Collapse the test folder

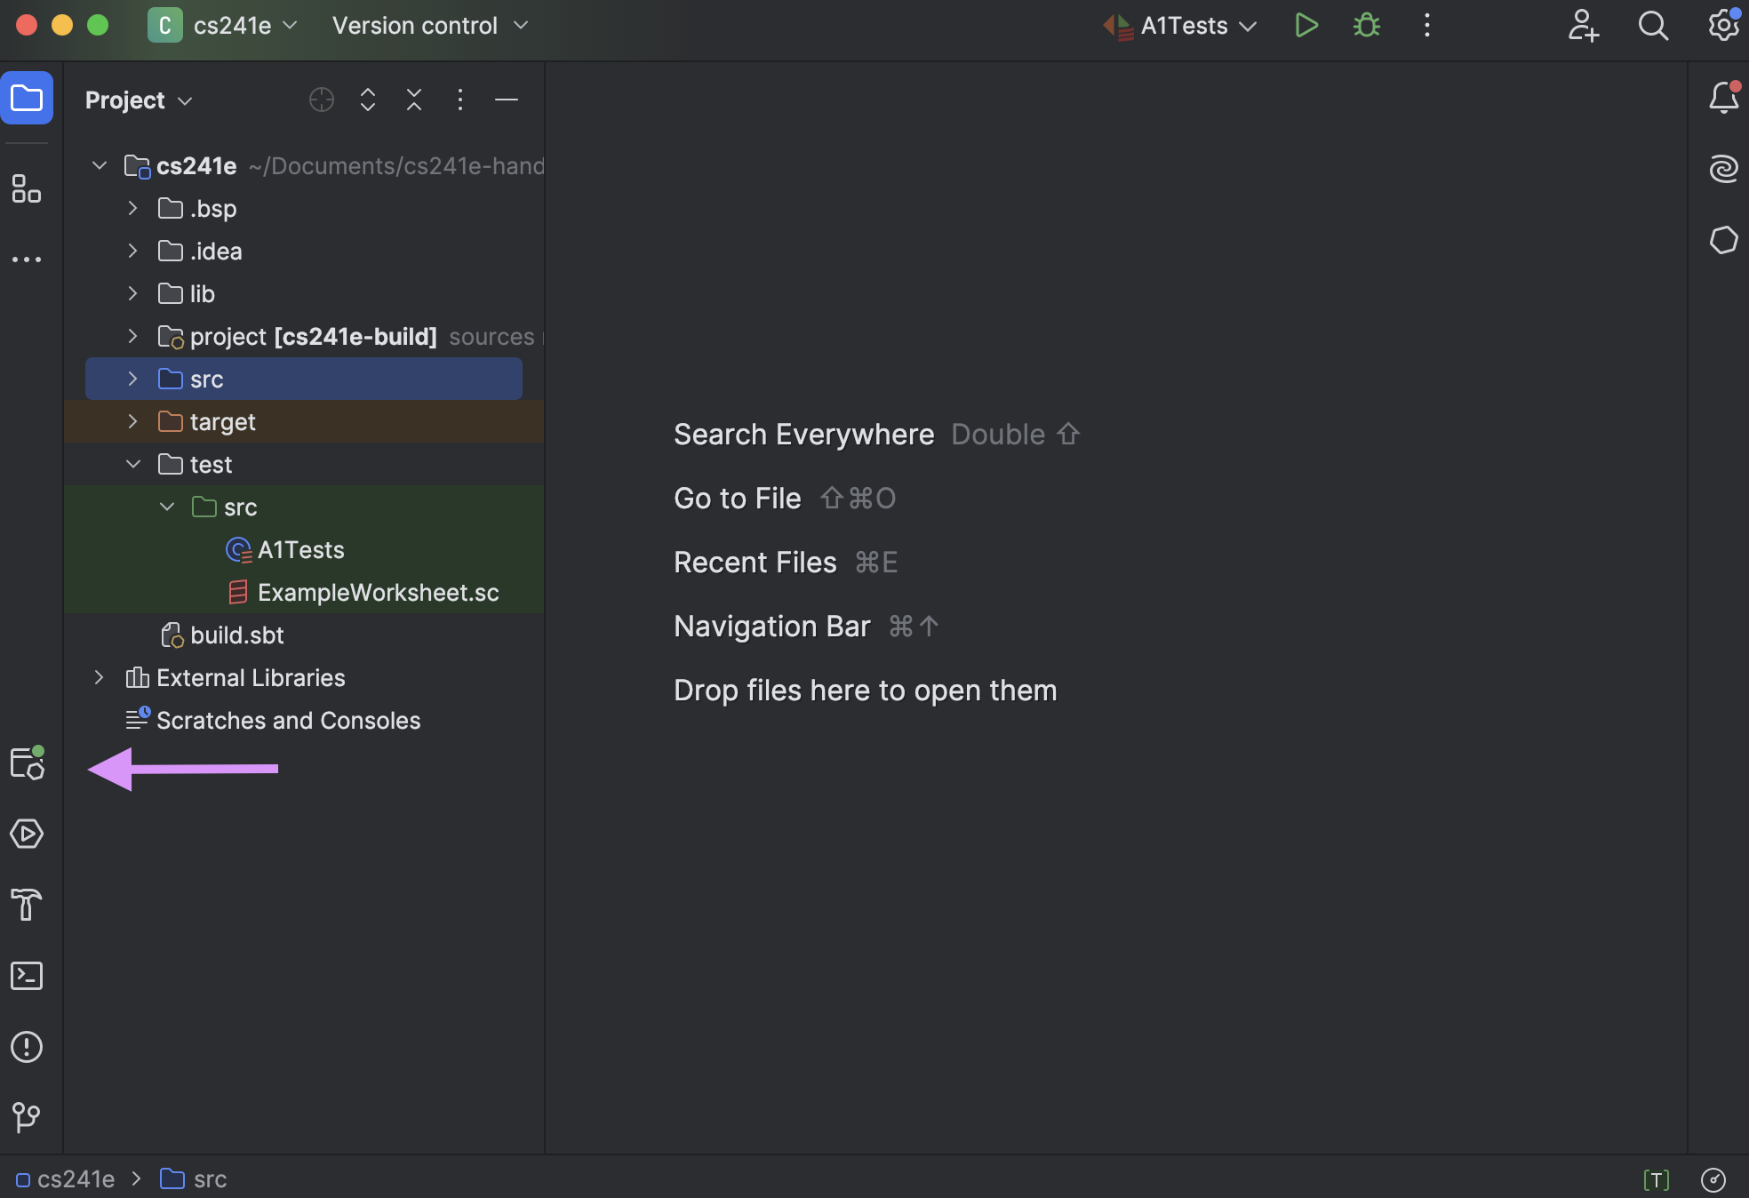pyautogui.click(x=132, y=464)
